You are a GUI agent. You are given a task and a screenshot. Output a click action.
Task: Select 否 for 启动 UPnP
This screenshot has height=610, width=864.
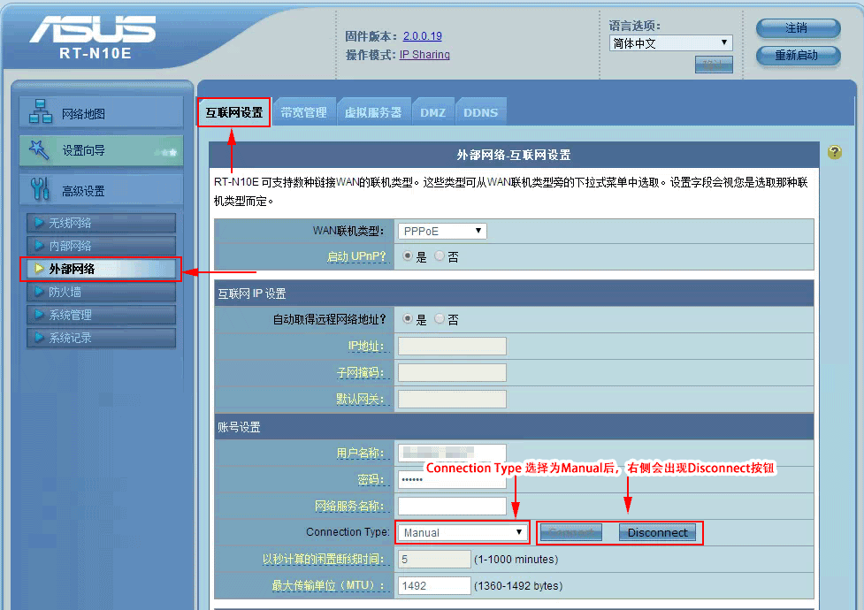440,256
